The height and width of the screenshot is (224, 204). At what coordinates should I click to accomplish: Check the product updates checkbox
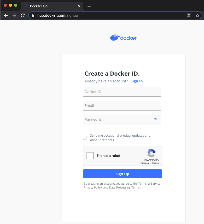tap(85, 138)
